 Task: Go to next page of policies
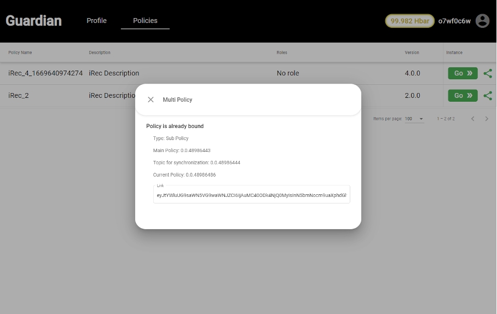[x=487, y=119]
